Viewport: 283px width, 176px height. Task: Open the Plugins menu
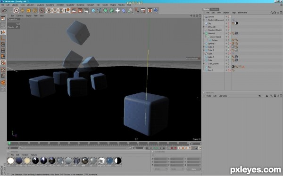[x=113, y=5]
